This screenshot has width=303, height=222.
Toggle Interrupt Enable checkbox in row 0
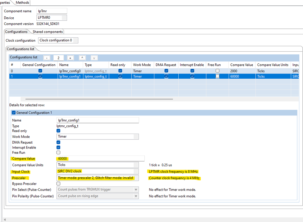tap(192, 71)
